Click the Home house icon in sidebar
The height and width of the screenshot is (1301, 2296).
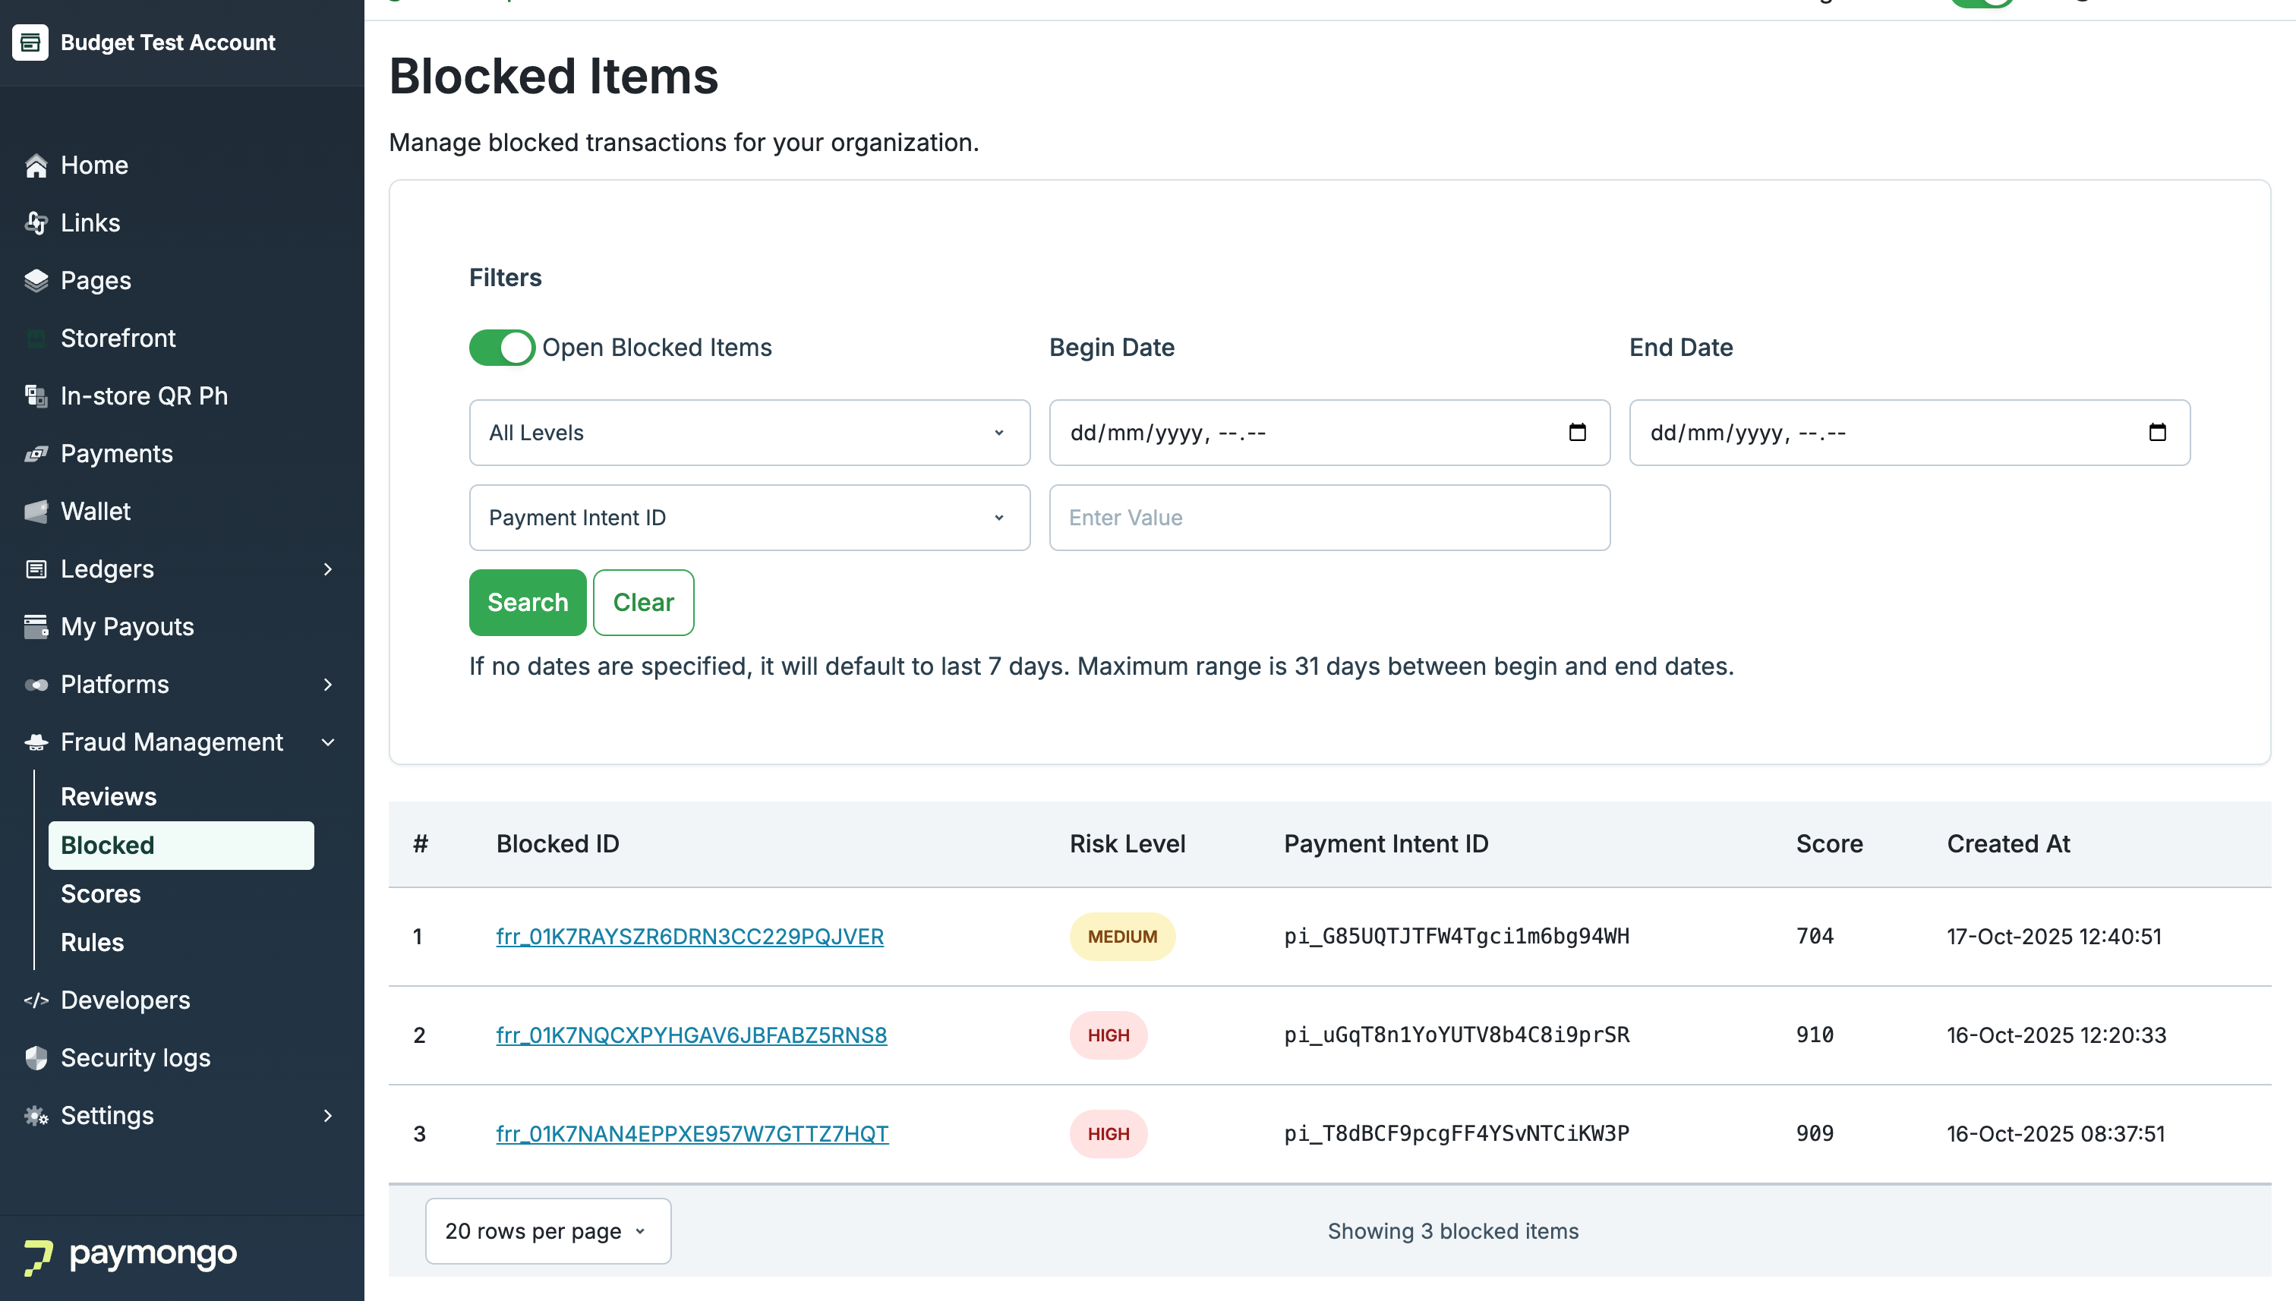pyautogui.click(x=36, y=165)
